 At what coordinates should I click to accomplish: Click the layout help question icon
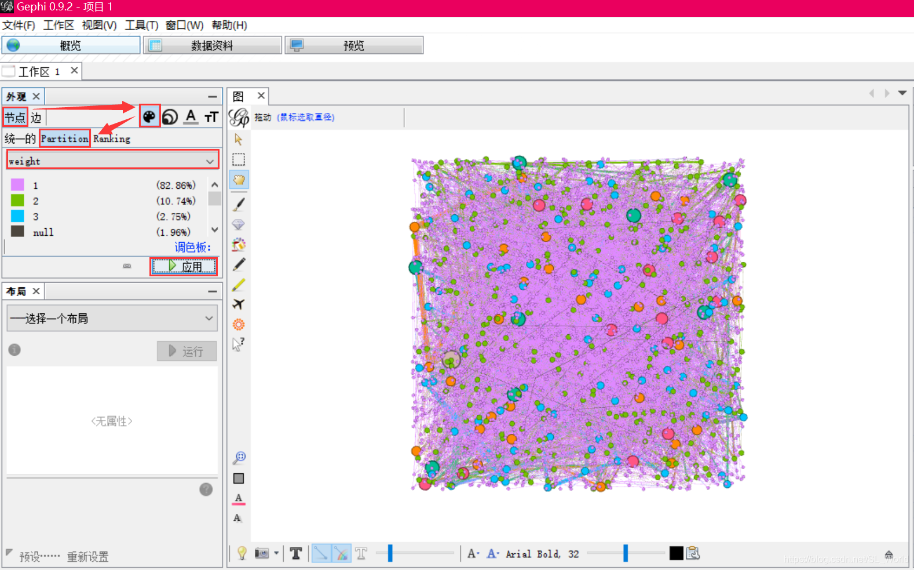(206, 489)
